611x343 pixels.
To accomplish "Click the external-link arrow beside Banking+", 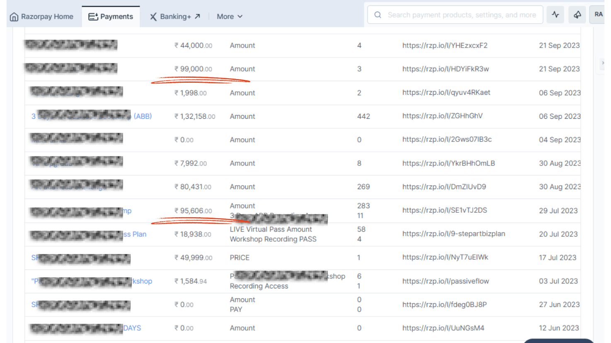I will coord(198,17).
